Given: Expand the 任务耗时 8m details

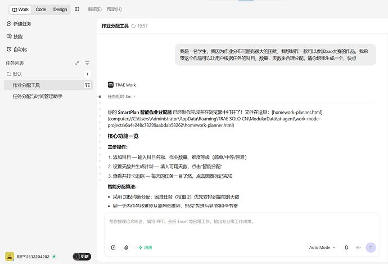Looking at the screenshot, I should pos(121,97).
